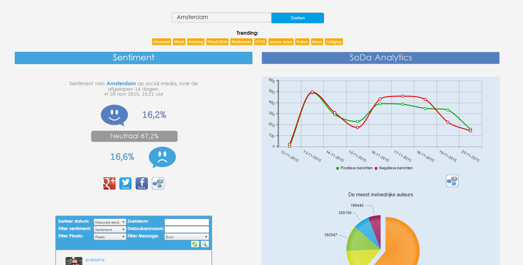The height and width of the screenshot is (265, 523).
Task: Toggle Negatieve berichten legend item
Action: [x=394, y=168]
